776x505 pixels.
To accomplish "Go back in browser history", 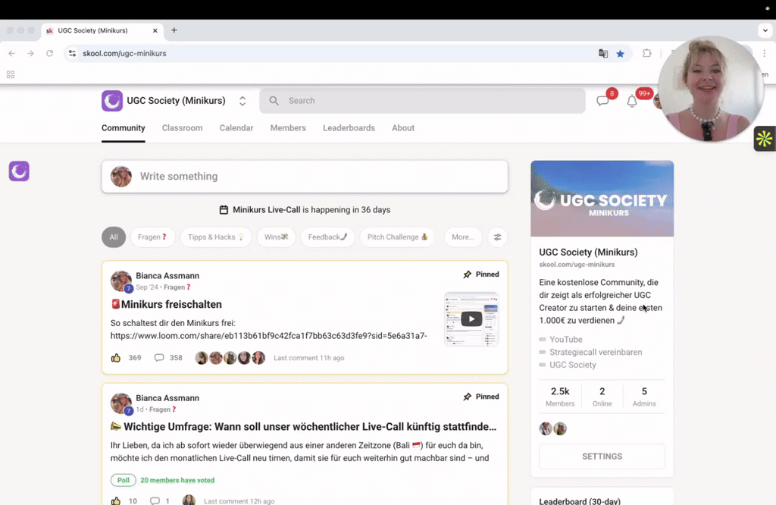I will click(12, 53).
